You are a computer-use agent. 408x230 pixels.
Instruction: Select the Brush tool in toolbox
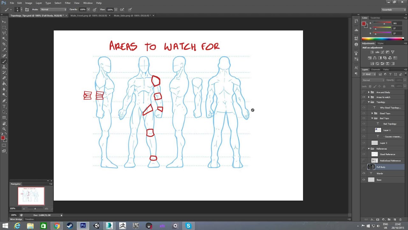(4, 61)
